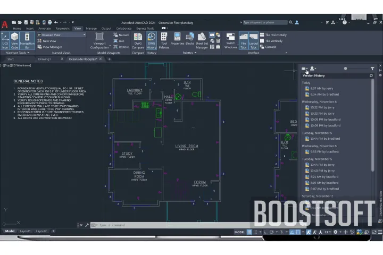The image size is (383, 255).
Task: Toggle Layout Tabs visibility
Action: point(254,41)
